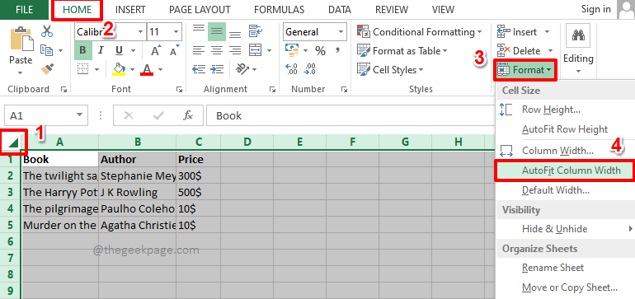Toggle Middle Align button
635x299 pixels.
[x=217, y=31]
